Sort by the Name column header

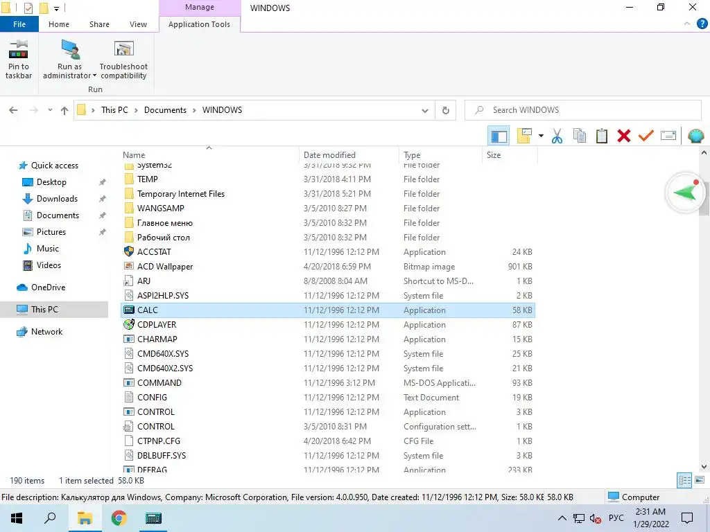pos(134,154)
